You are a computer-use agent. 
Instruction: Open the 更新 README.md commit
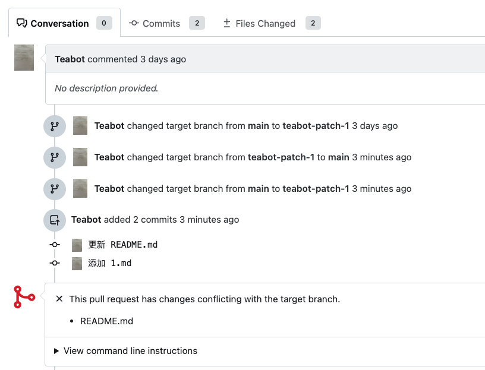point(123,245)
